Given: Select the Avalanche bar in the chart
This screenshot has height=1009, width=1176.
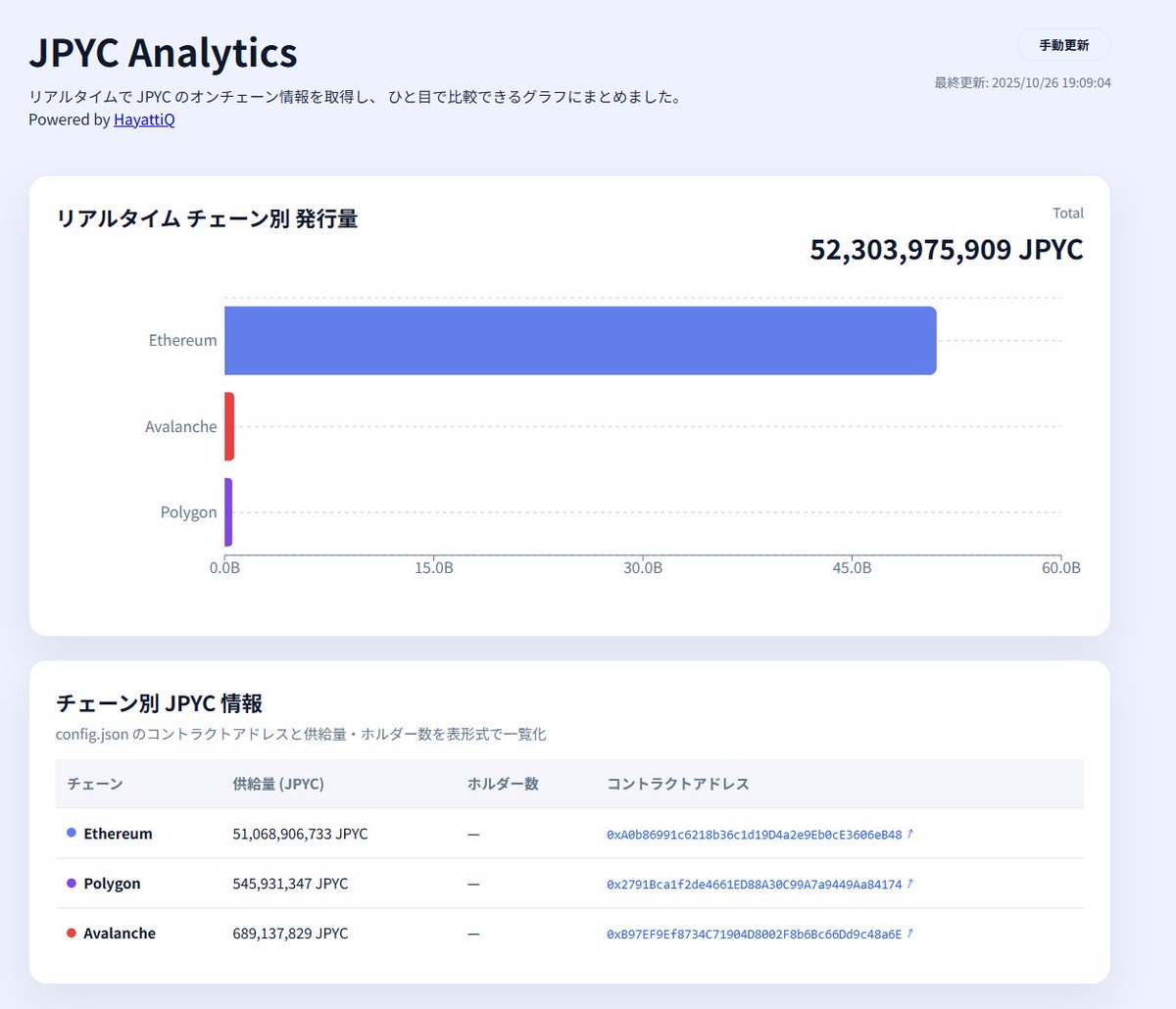Looking at the screenshot, I should pos(228,426).
